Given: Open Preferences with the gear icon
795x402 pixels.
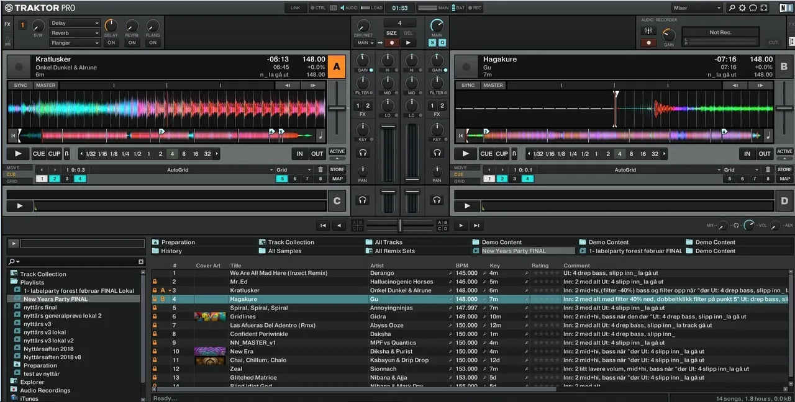Looking at the screenshot, I should pyautogui.click(x=742, y=8).
